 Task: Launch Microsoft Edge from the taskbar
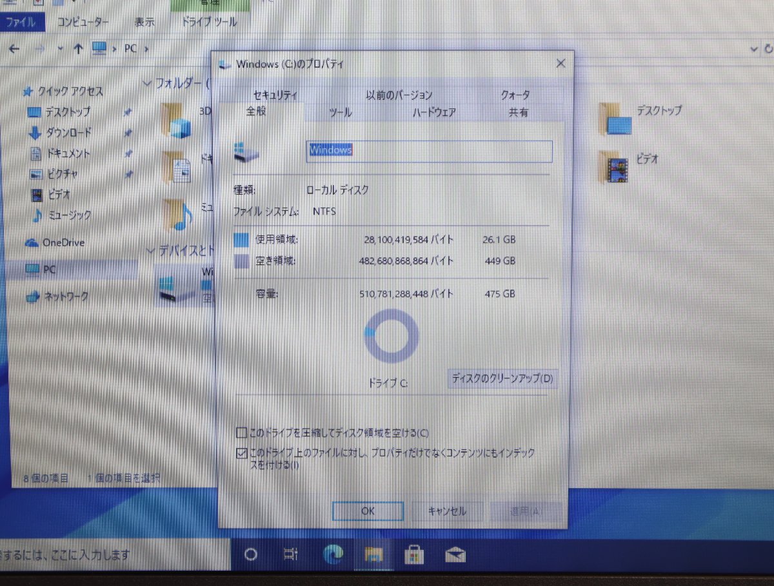(333, 554)
